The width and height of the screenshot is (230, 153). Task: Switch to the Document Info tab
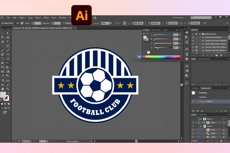tap(204, 59)
